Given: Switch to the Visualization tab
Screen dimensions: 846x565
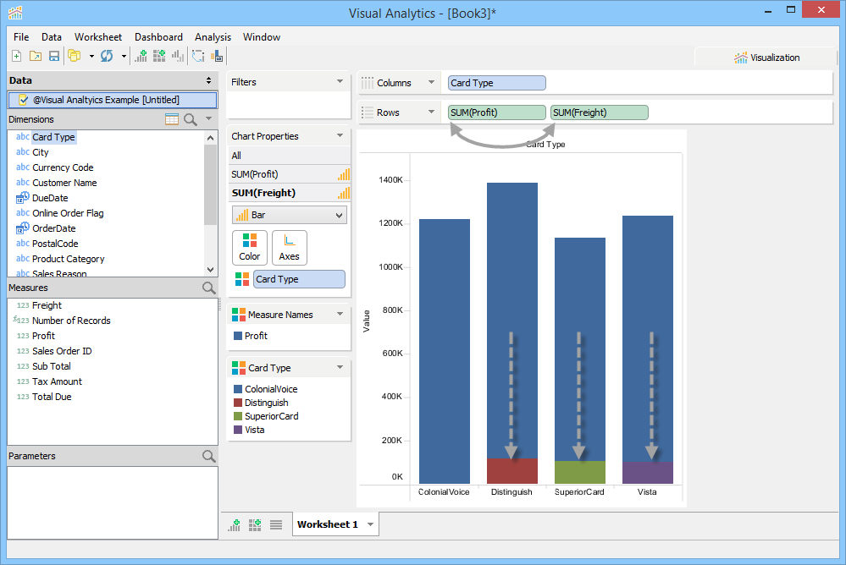Looking at the screenshot, I should [766, 58].
